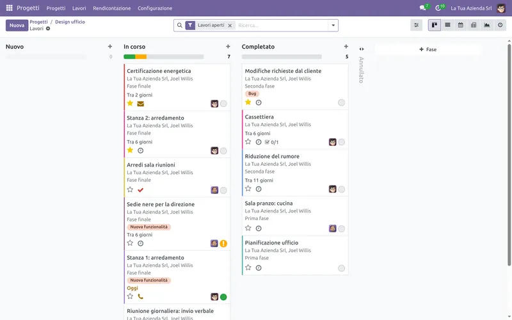The width and height of the screenshot is (512, 320).
Task: Switch to Kanban view
Action: [435, 25]
